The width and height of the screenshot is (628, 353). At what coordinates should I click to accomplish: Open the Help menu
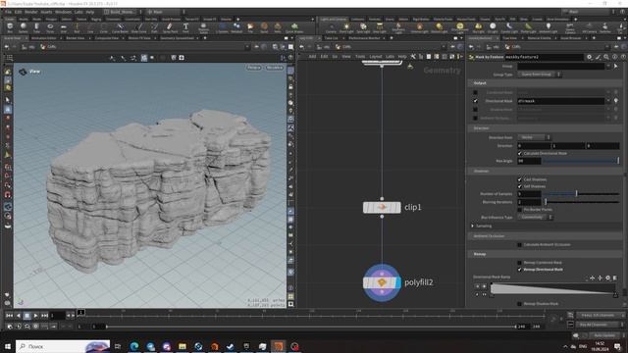pos(90,12)
